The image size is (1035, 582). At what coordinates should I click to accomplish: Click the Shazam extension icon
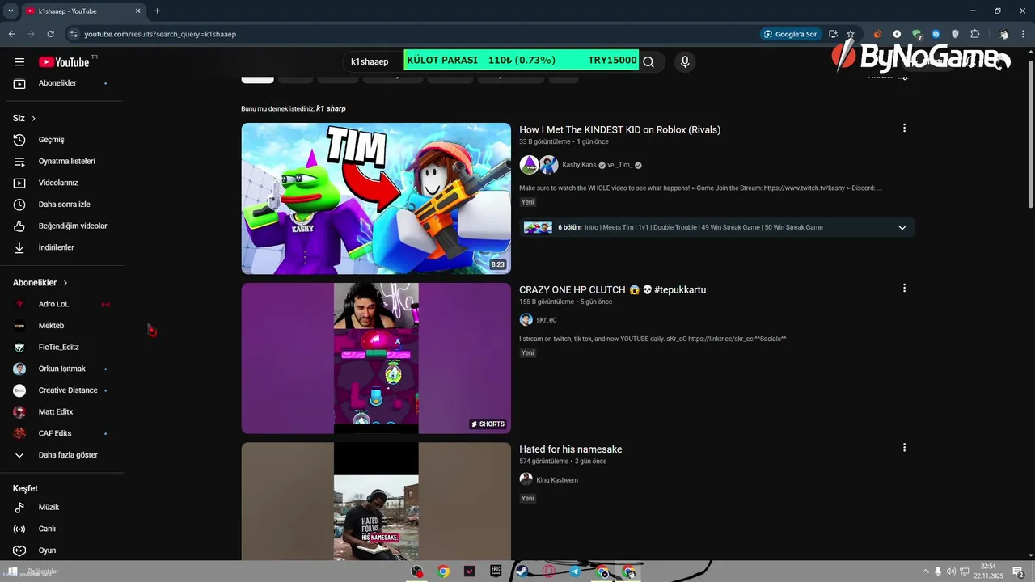936,34
